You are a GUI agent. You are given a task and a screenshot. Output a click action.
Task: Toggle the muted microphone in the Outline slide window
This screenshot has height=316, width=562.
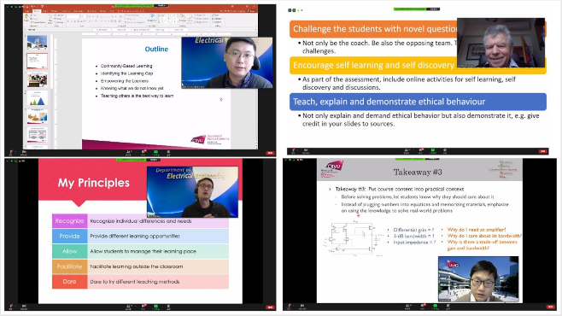point(11,152)
